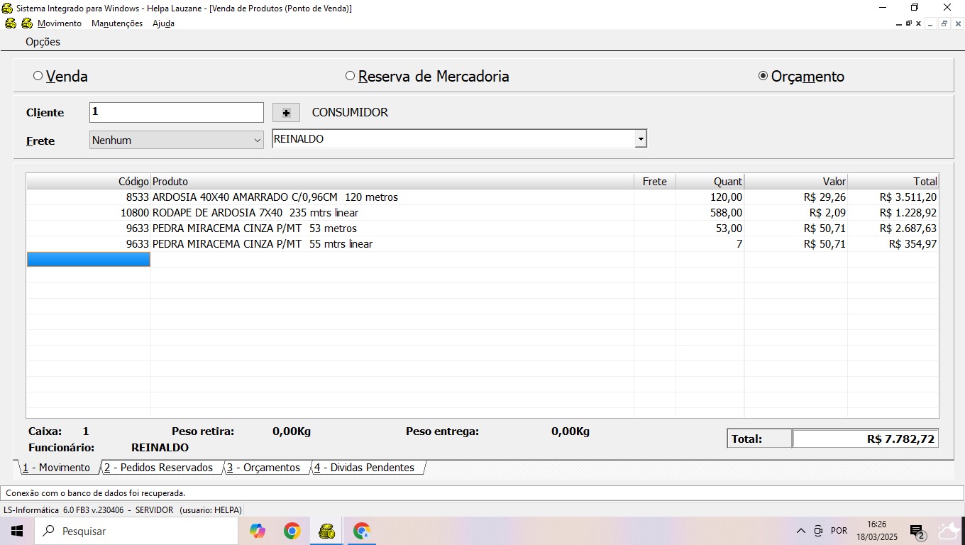Image resolution: width=965 pixels, height=545 pixels.
Task: Show hidden system tray icons
Action: [x=800, y=531]
